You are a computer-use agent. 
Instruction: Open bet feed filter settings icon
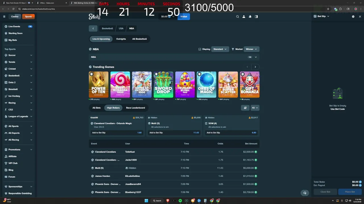(245, 108)
